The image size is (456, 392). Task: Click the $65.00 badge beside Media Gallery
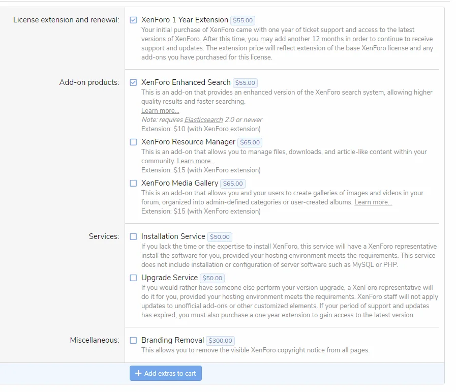pos(233,184)
